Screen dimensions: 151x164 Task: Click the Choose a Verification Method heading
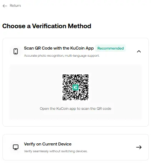point(47,26)
